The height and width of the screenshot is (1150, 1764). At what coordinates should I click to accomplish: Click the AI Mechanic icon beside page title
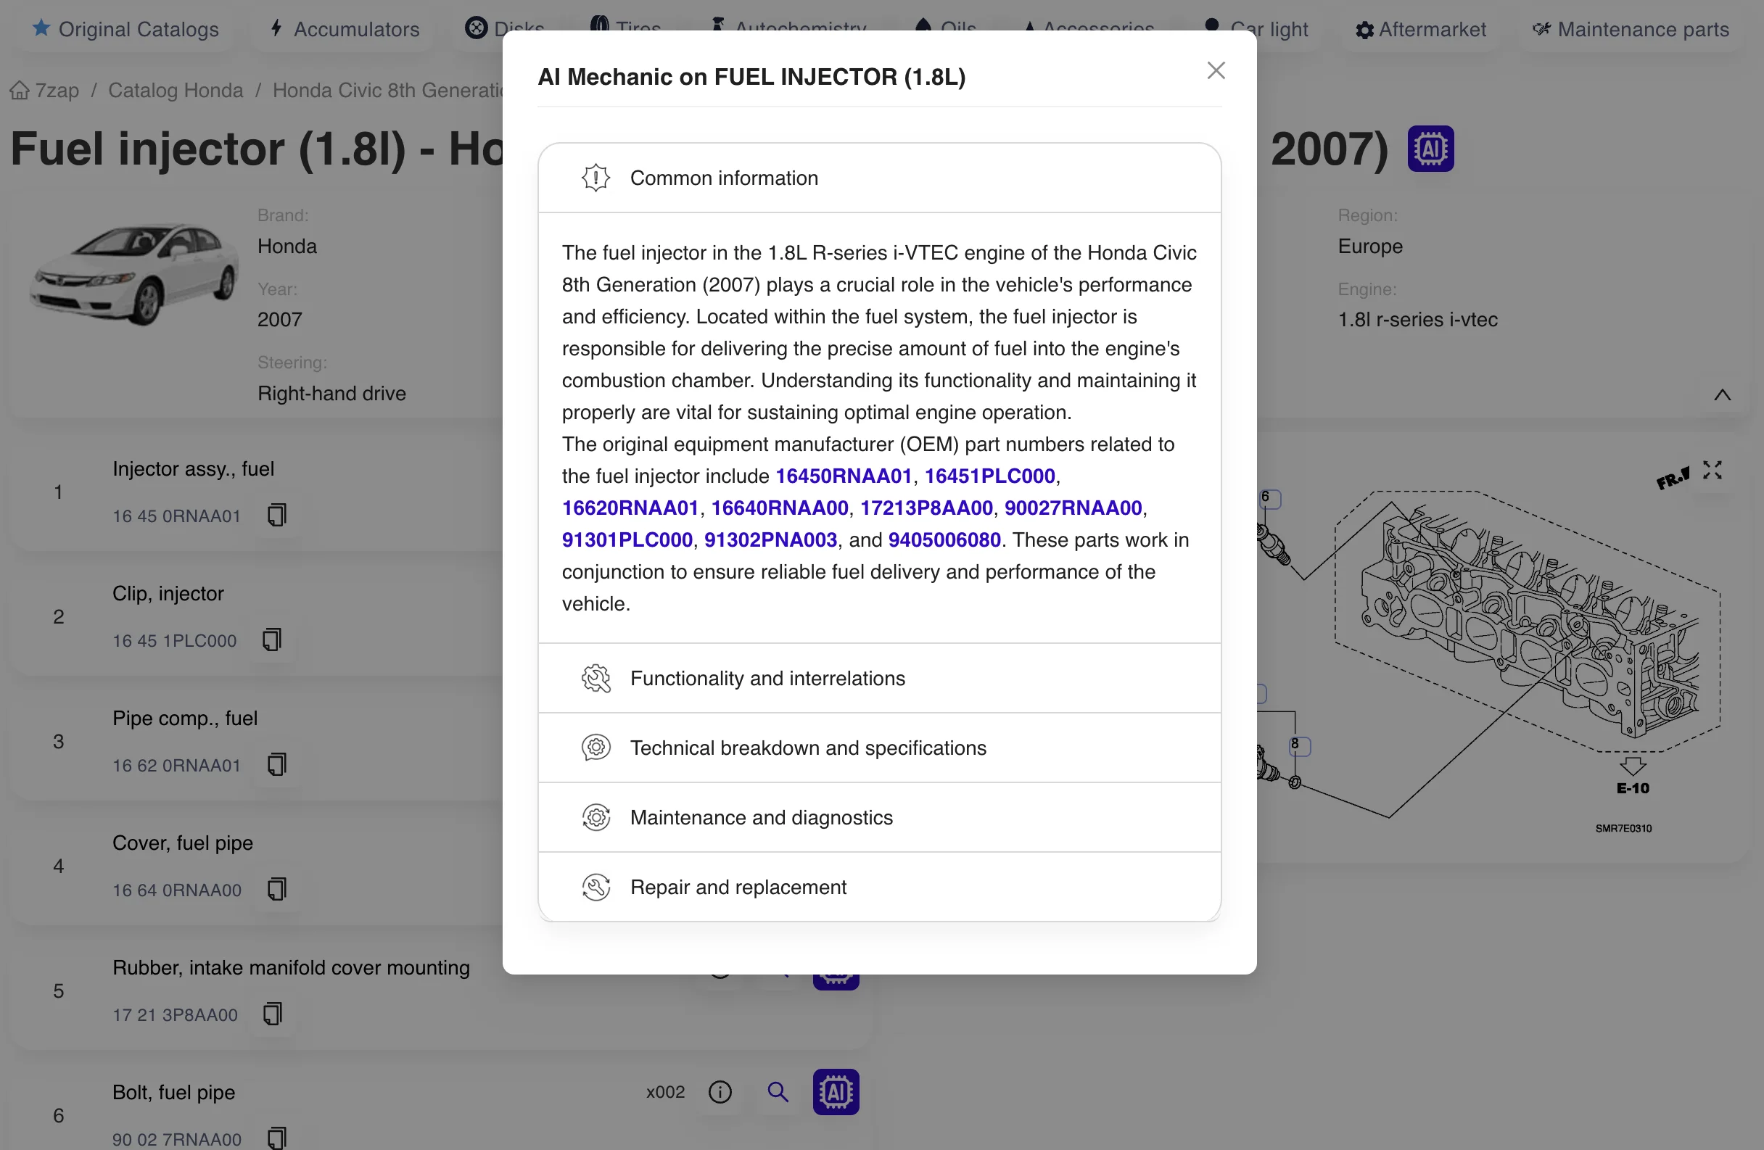coord(1430,149)
